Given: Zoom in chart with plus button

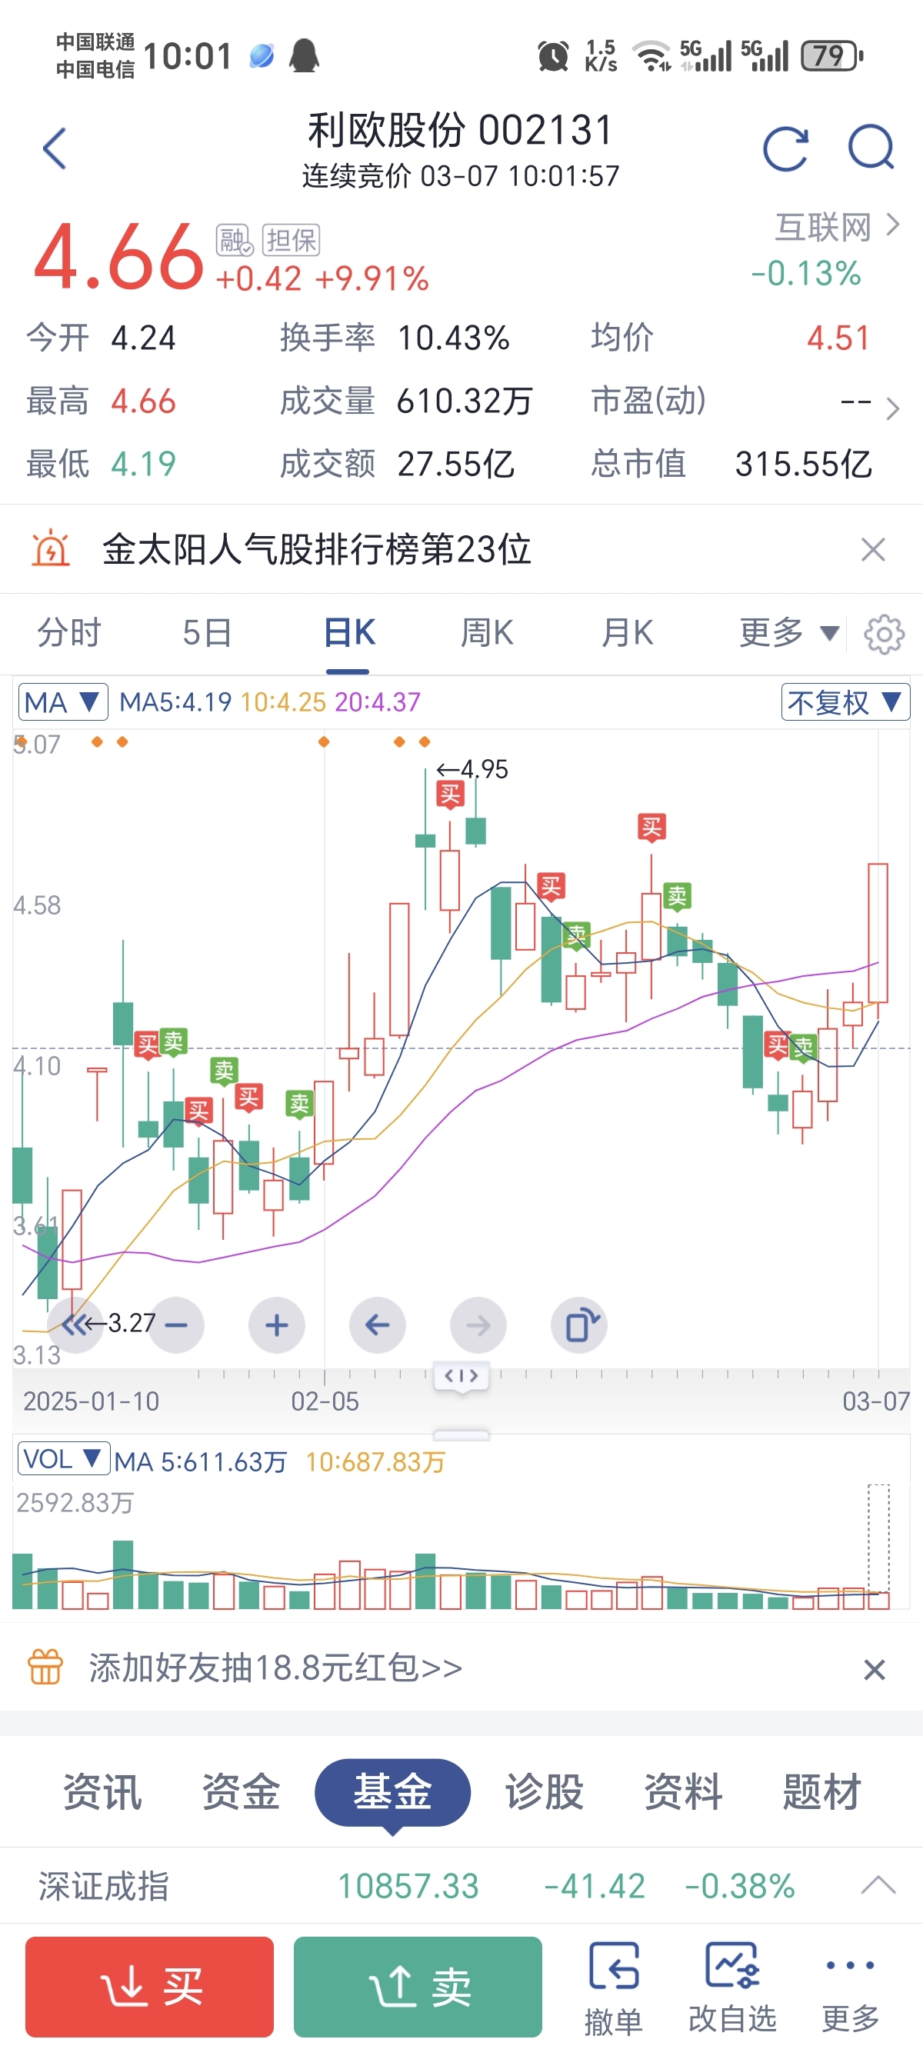Looking at the screenshot, I should point(276,1325).
